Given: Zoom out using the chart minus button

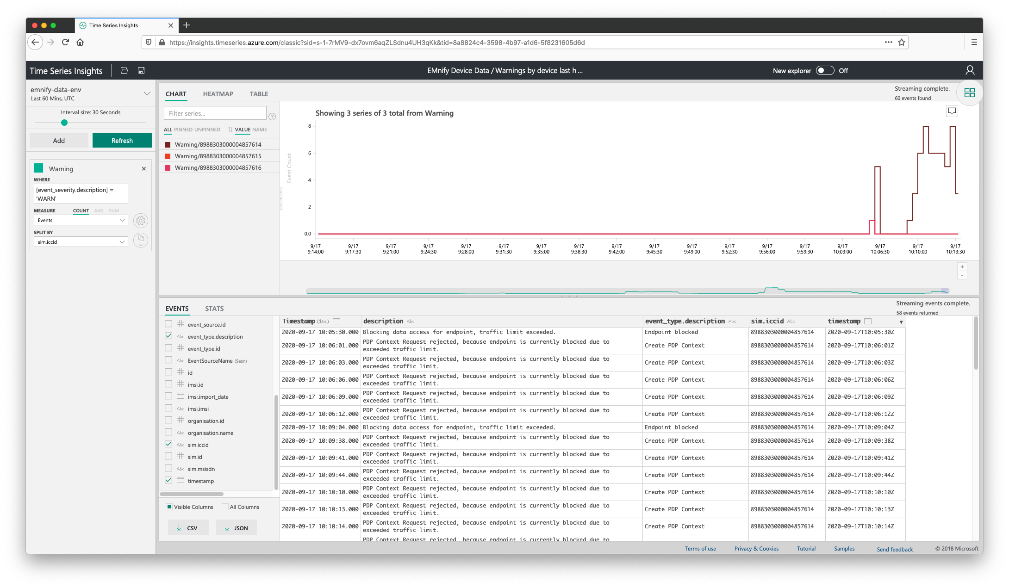Looking at the screenshot, I should (x=962, y=275).
